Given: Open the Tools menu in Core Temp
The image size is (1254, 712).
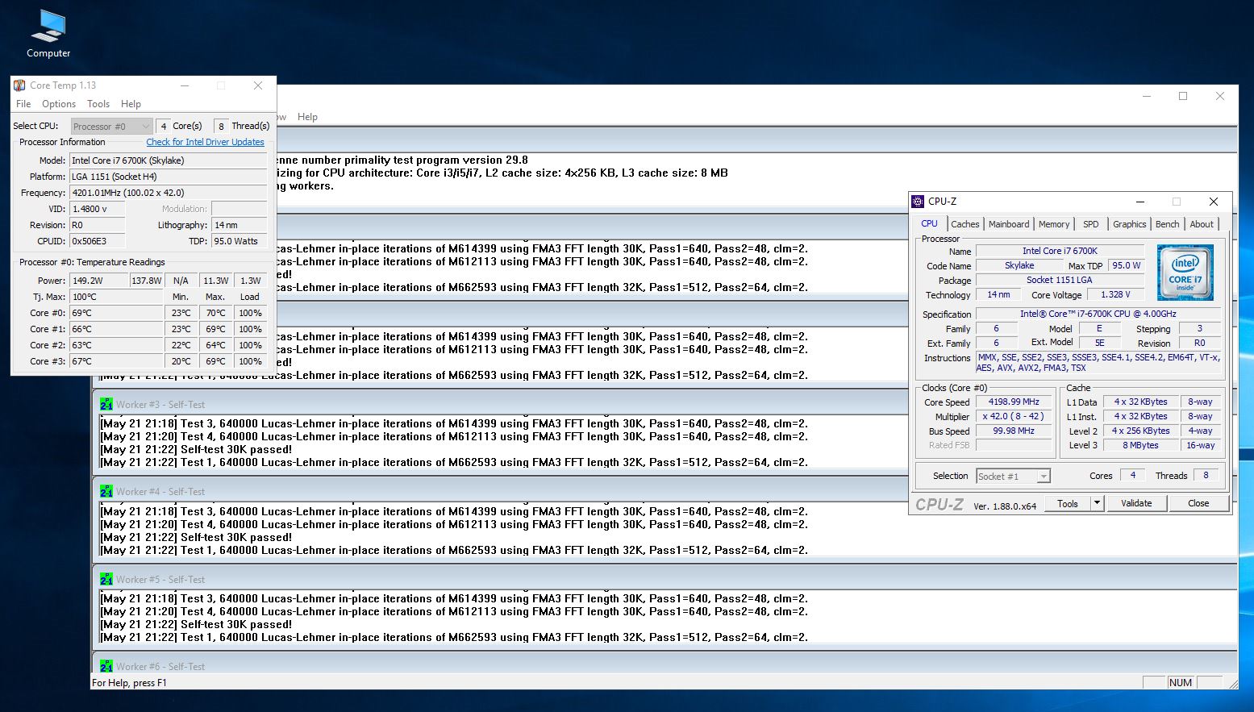Looking at the screenshot, I should (x=98, y=104).
